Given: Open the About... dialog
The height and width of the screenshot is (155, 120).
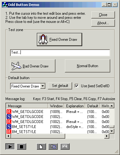Looking at the screenshot, I should (x=103, y=23).
